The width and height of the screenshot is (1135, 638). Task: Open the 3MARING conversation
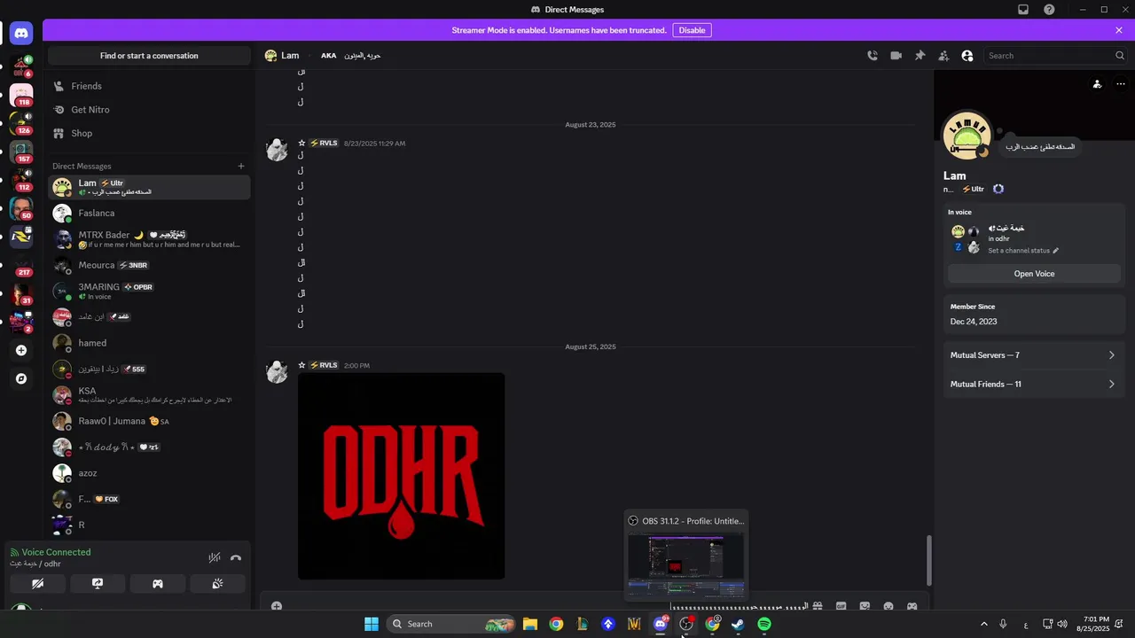(149, 291)
